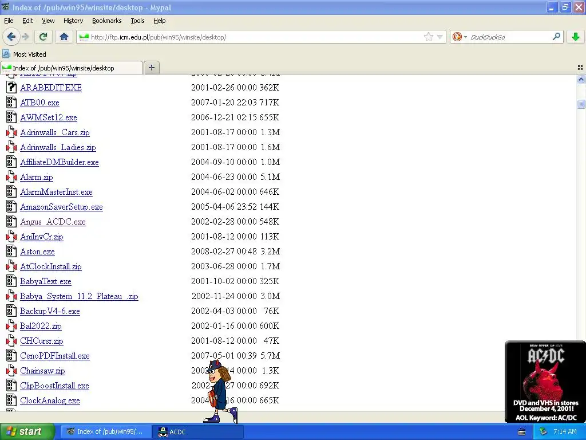Click the search magnifier icon

556,37
